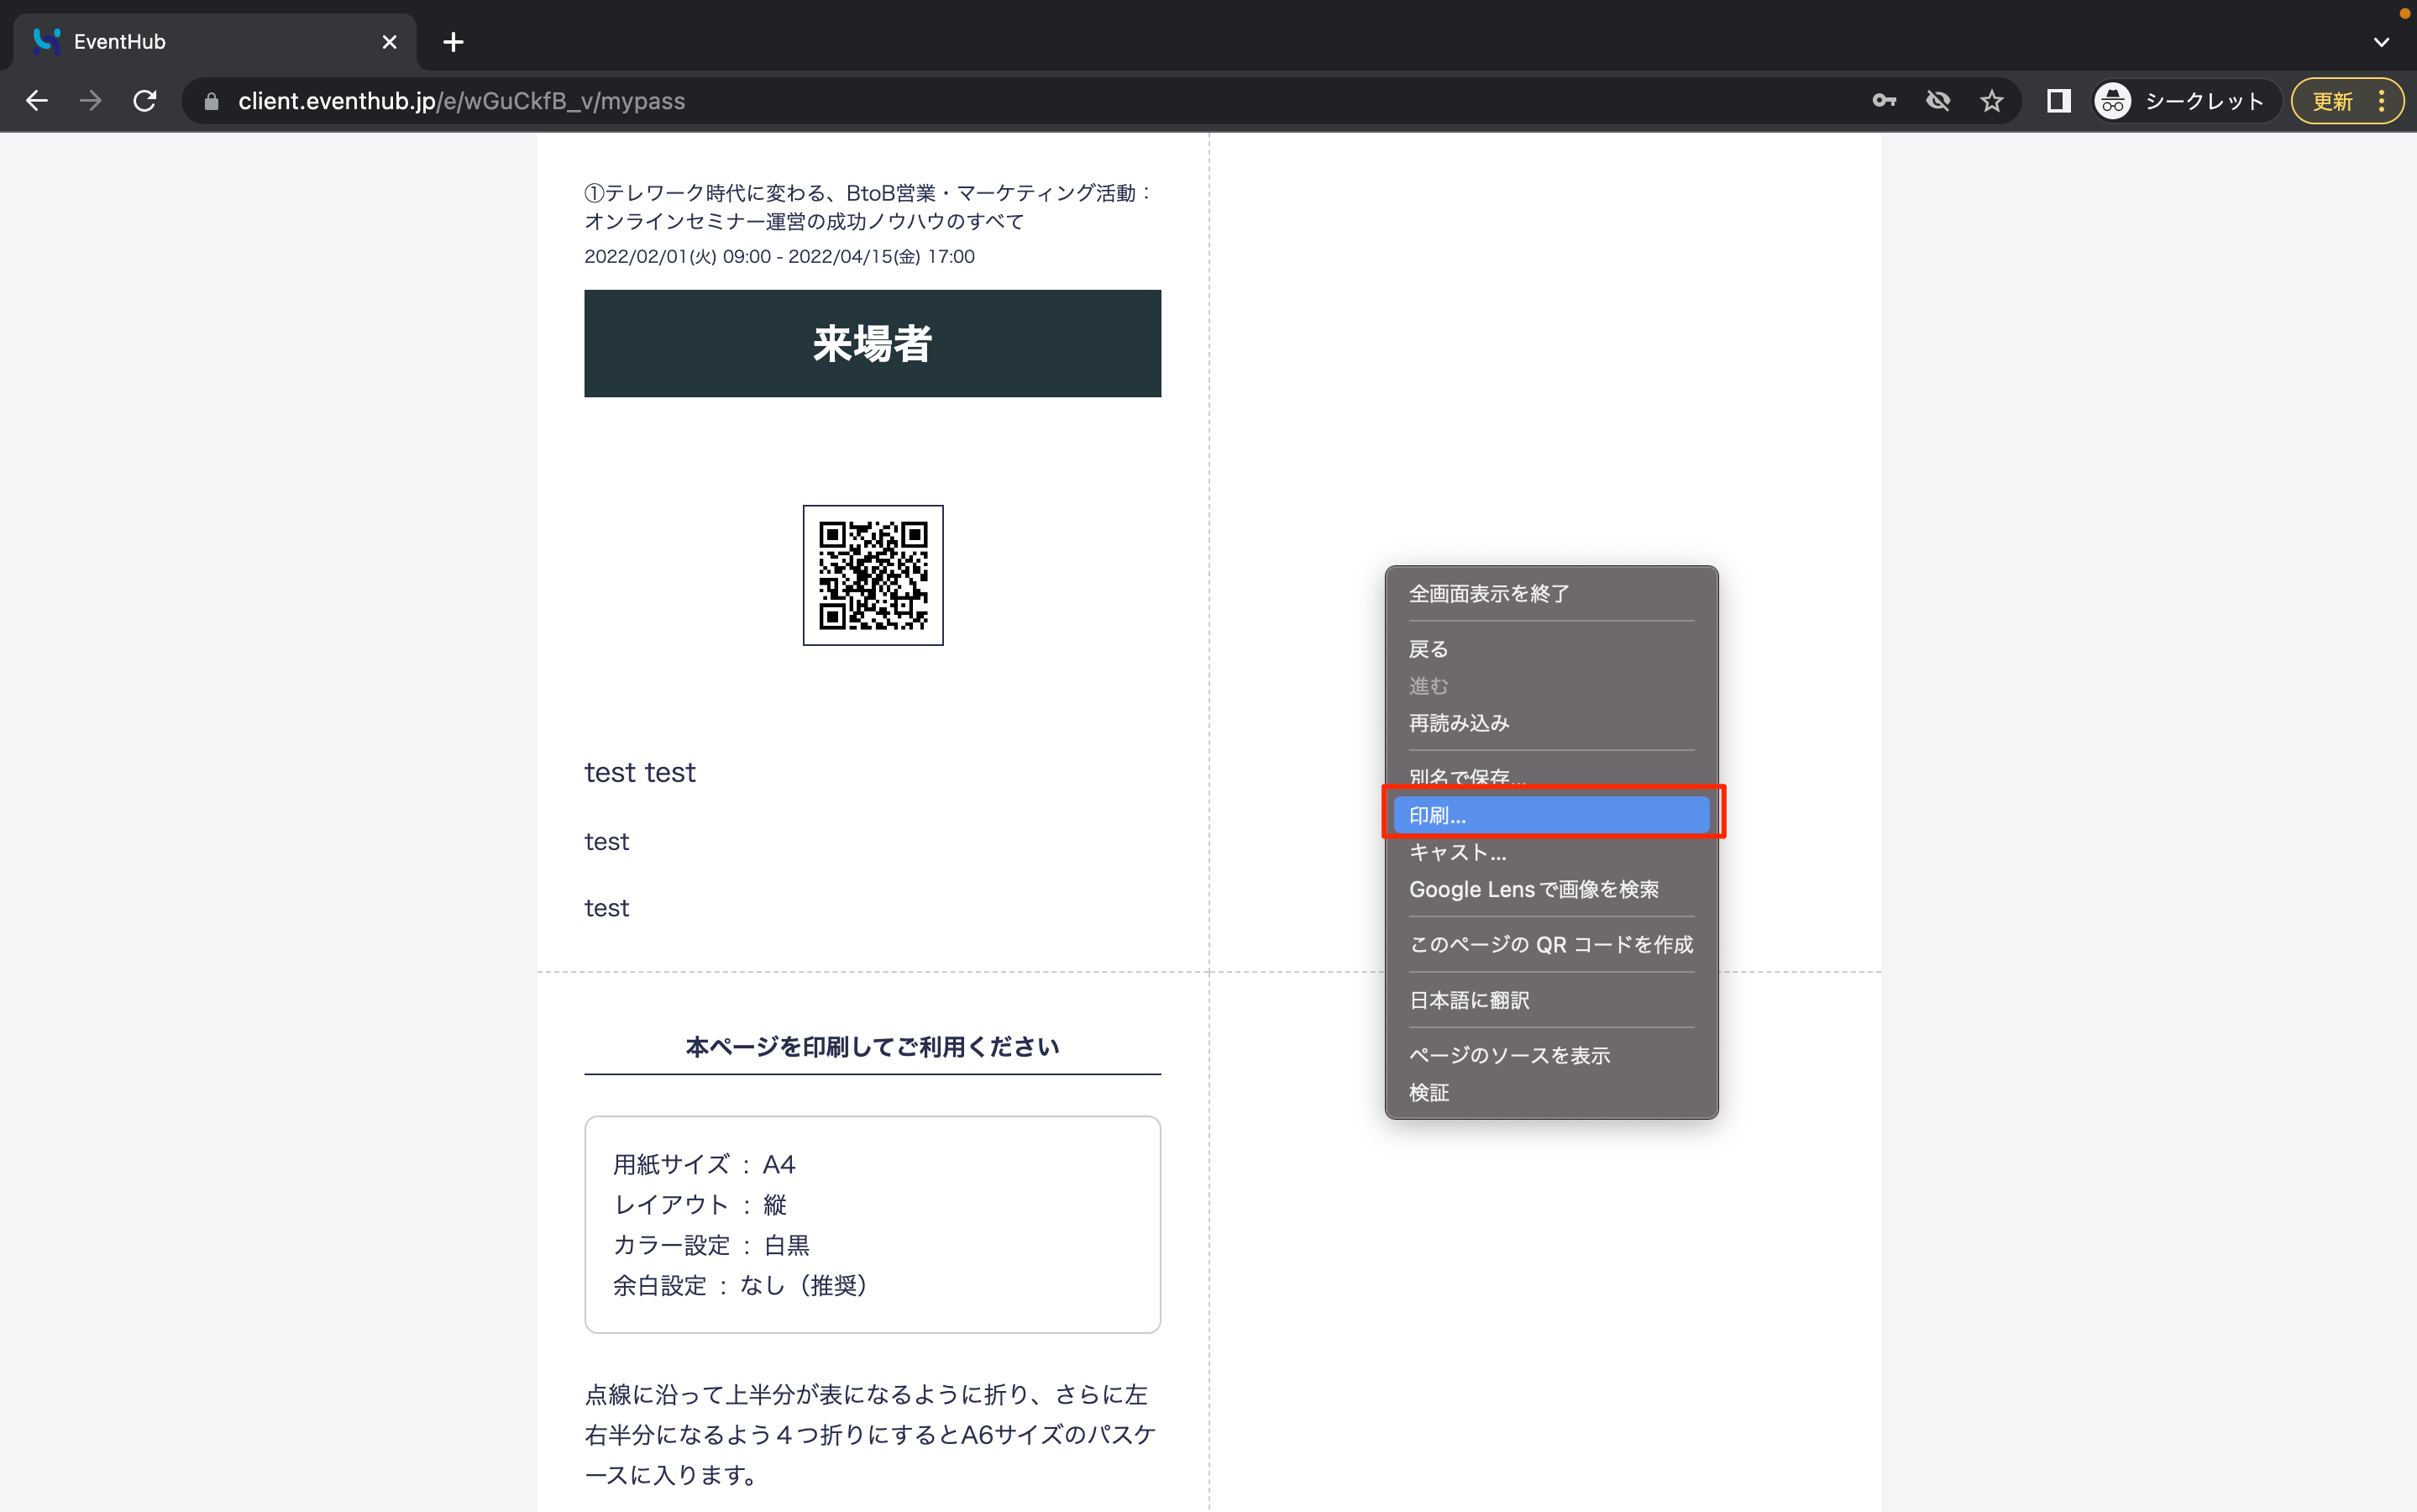The height and width of the screenshot is (1512, 2417).
Task: Click the password key icon
Action: coord(1883,101)
